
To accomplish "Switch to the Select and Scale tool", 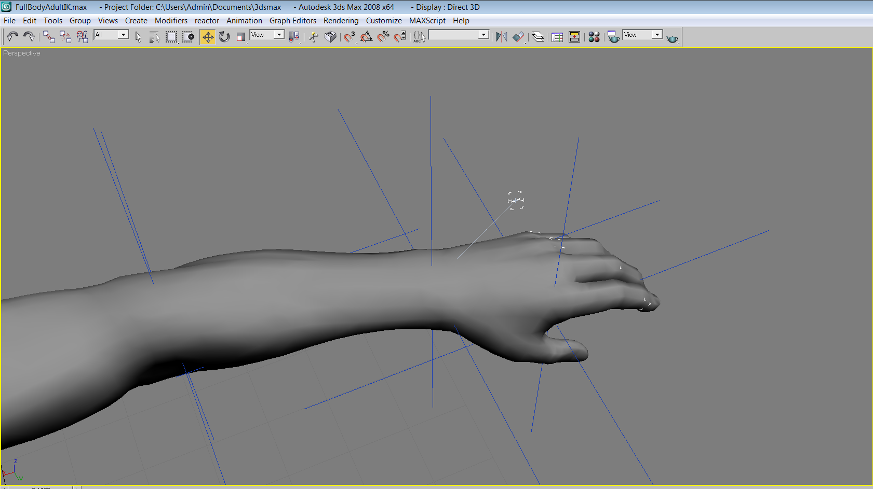I will click(241, 36).
